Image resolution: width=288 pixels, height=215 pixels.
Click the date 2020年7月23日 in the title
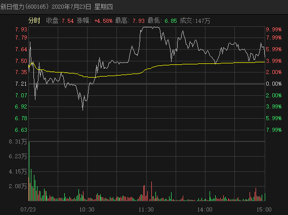[x=71, y=7]
